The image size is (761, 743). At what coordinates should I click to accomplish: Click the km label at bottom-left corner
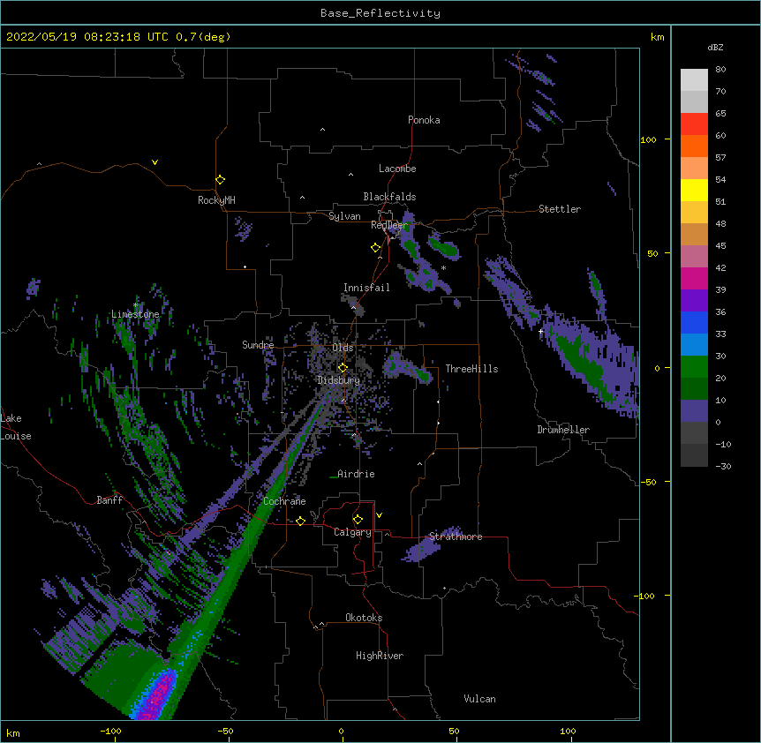pos(13,732)
